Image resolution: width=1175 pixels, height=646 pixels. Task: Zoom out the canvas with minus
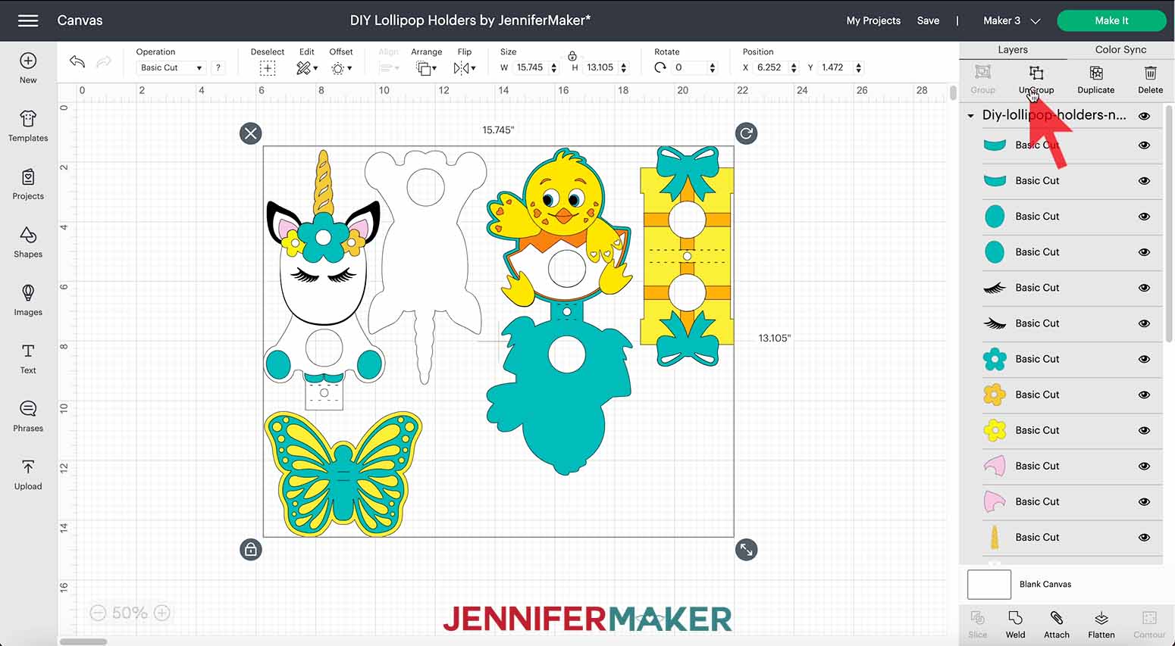pos(98,613)
